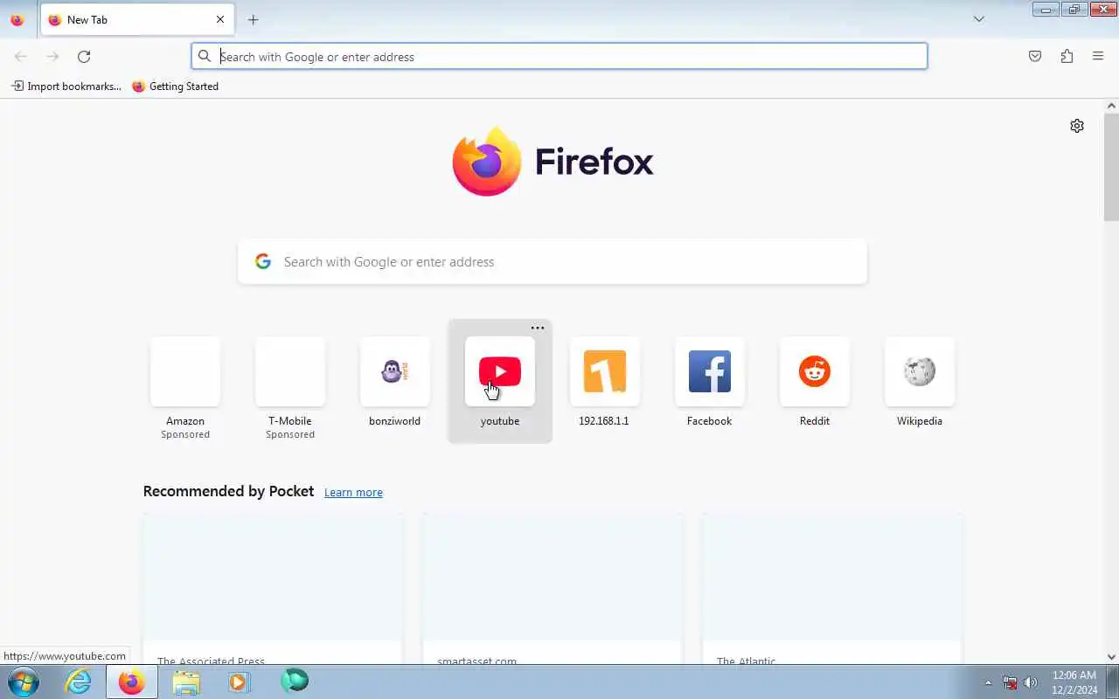The height and width of the screenshot is (699, 1119).
Task: Open the Firefox View pinned icon
Action: coord(17,19)
